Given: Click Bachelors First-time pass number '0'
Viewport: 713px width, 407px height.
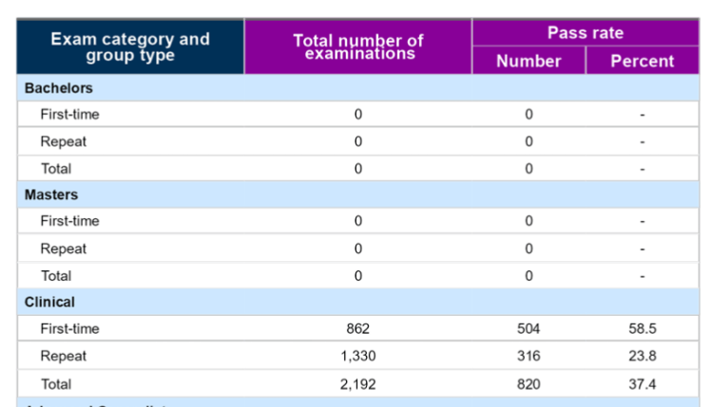Looking at the screenshot, I should (529, 115).
